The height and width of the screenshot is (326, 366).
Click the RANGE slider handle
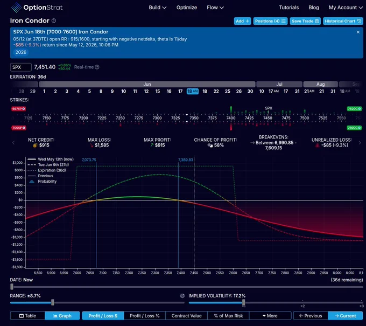click(x=53, y=302)
